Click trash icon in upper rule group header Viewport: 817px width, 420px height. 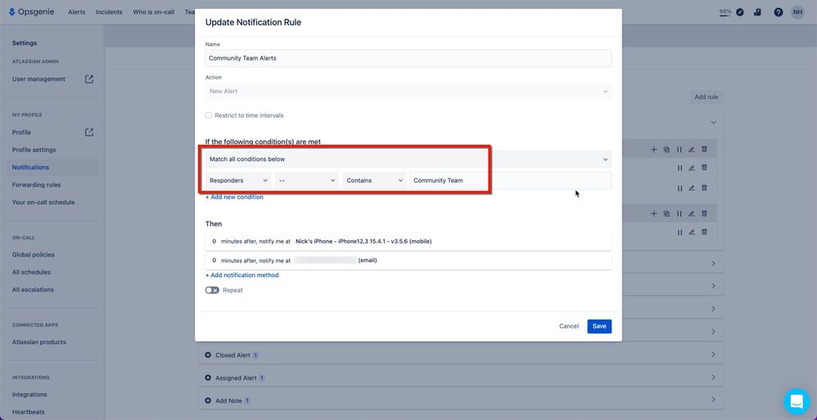point(704,150)
